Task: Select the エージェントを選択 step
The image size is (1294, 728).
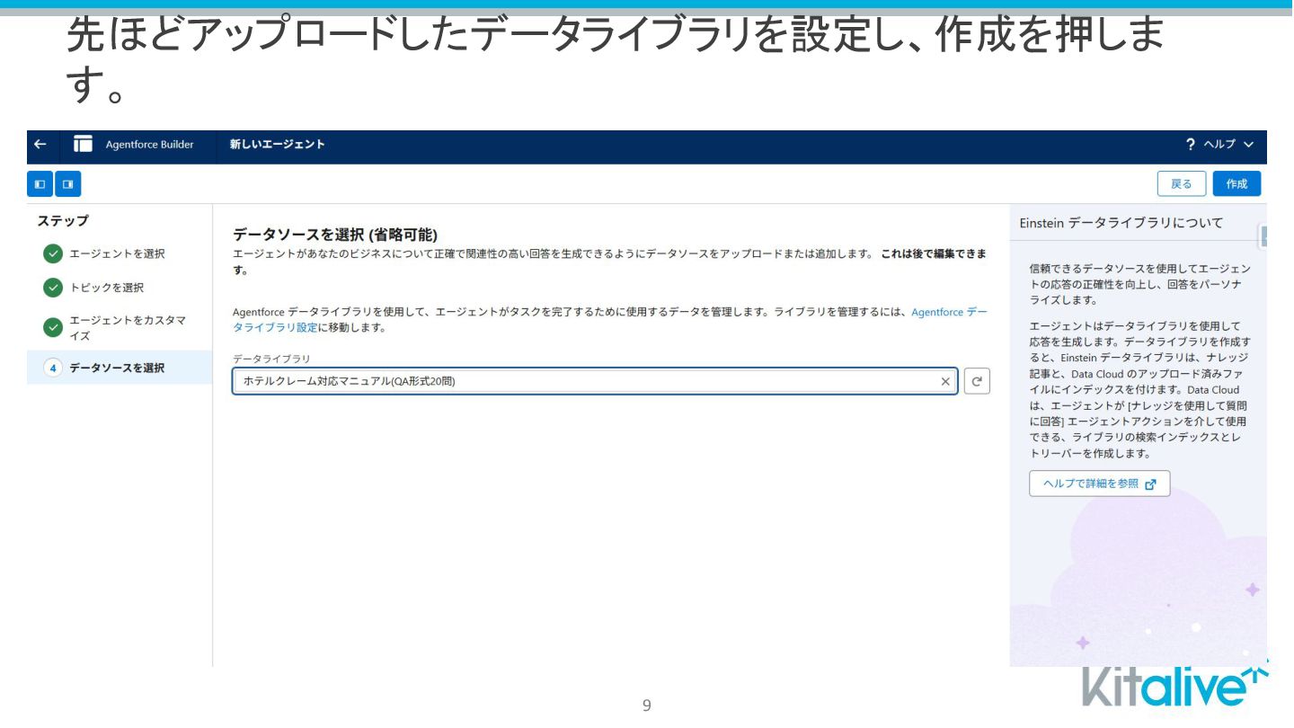Action: pos(118,253)
